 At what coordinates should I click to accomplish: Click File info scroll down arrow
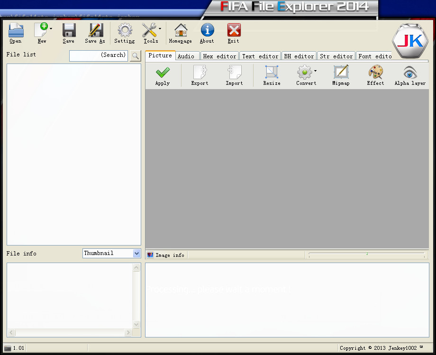tap(136, 324)
